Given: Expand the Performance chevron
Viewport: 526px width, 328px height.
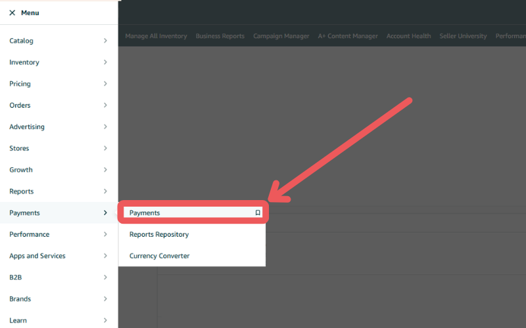Looking at the screenshot, I should [105, 234].
